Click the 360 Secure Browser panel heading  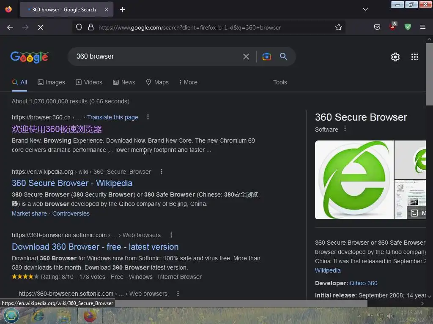361,117
